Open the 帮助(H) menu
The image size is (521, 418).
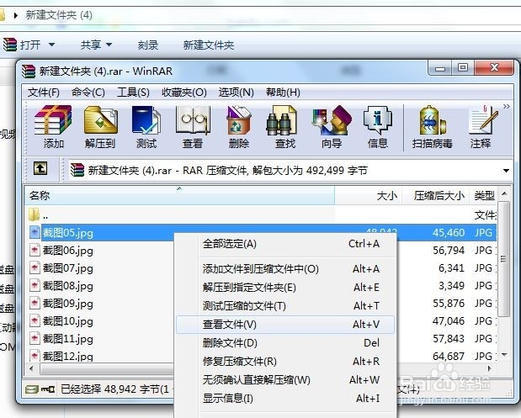(283, 93)
